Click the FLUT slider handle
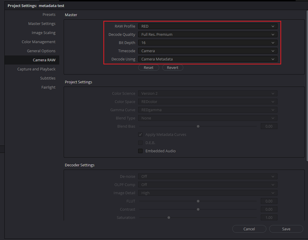 198,201
